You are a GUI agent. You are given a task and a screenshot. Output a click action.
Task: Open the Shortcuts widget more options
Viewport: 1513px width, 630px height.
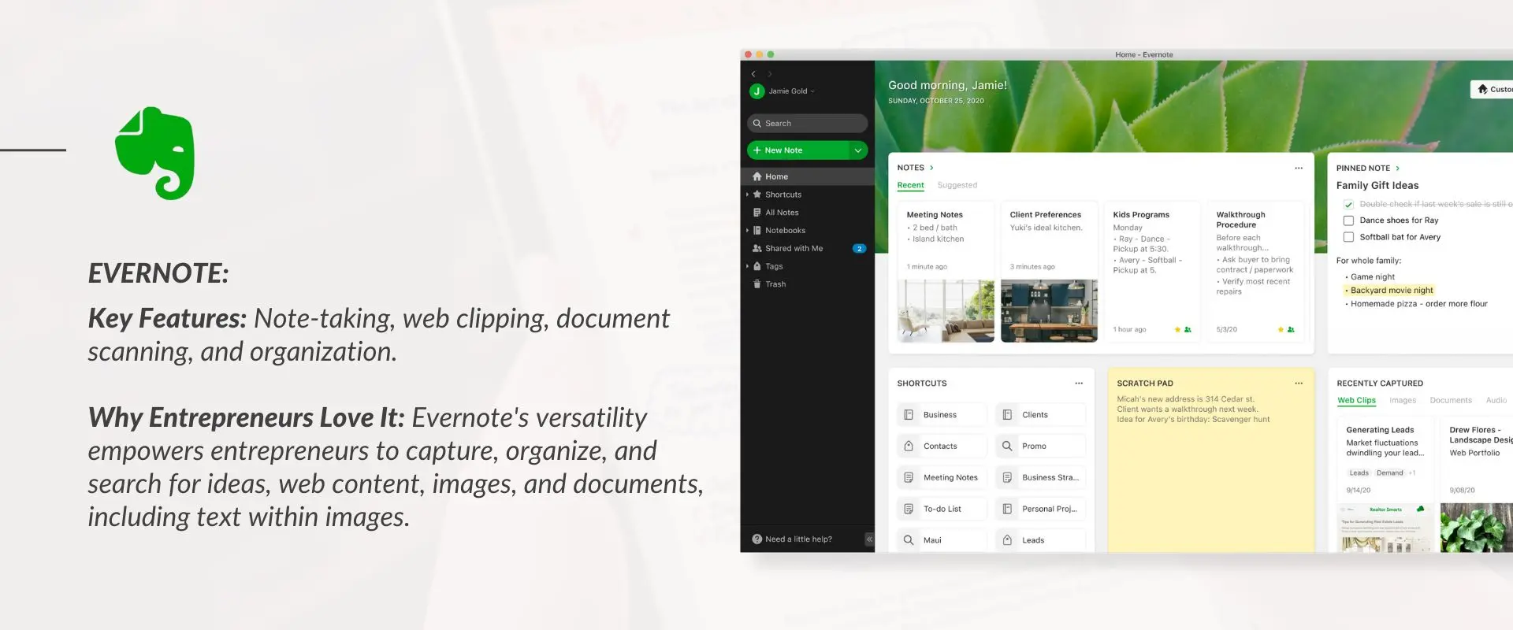coord(1079,384)
